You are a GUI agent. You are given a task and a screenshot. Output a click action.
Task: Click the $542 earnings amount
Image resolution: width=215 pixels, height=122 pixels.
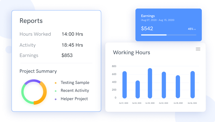point(147,28)
